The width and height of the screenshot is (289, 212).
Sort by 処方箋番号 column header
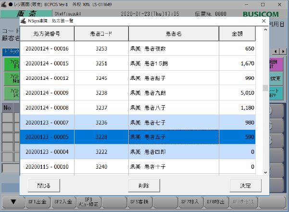tap(47, 34)
